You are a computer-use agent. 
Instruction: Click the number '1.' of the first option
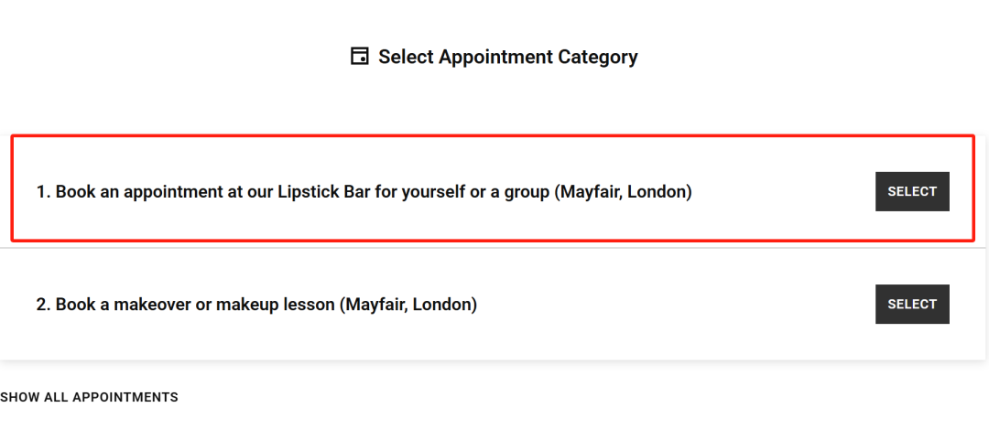(x=43, y=191)
